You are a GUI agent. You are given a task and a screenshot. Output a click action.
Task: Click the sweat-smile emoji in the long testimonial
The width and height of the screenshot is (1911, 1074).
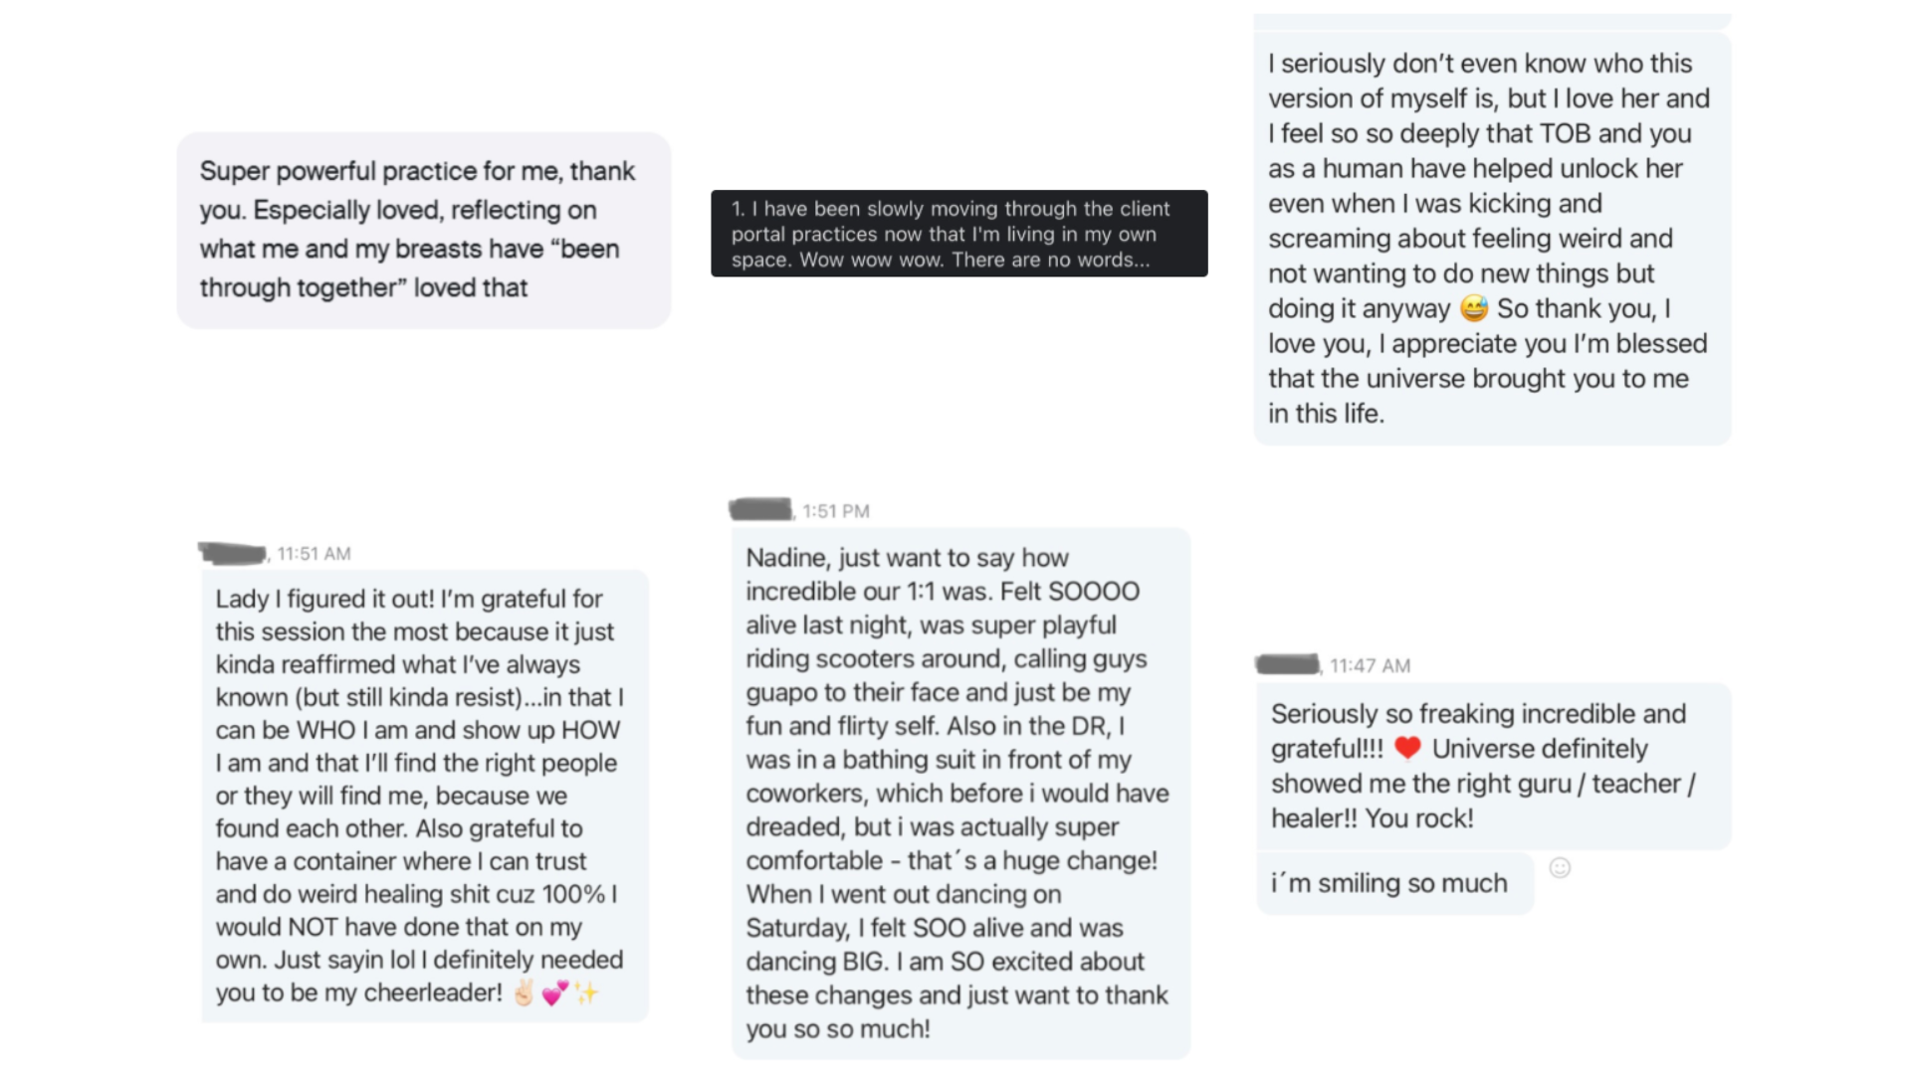click(1473, 308)
